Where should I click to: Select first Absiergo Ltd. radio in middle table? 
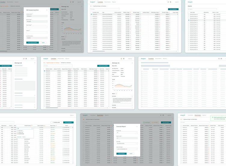(44, 71)
